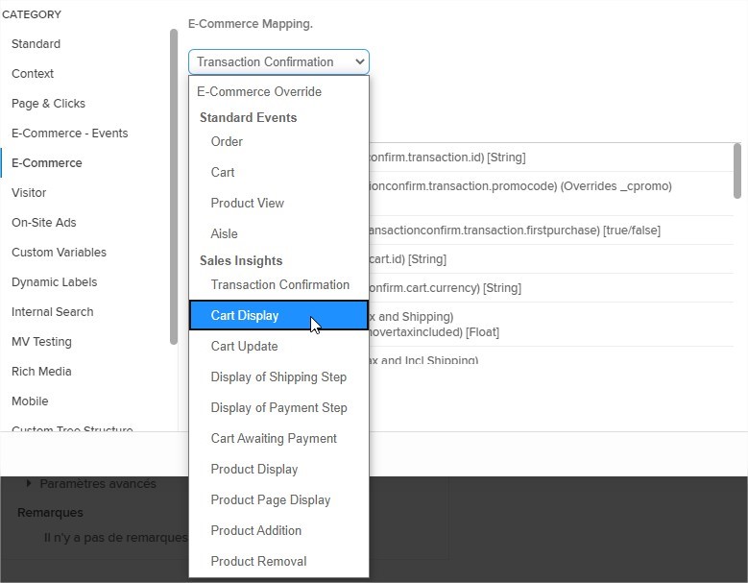
Task: Switch to E-Commerce - Events category
Action: (x=69, y=134)
